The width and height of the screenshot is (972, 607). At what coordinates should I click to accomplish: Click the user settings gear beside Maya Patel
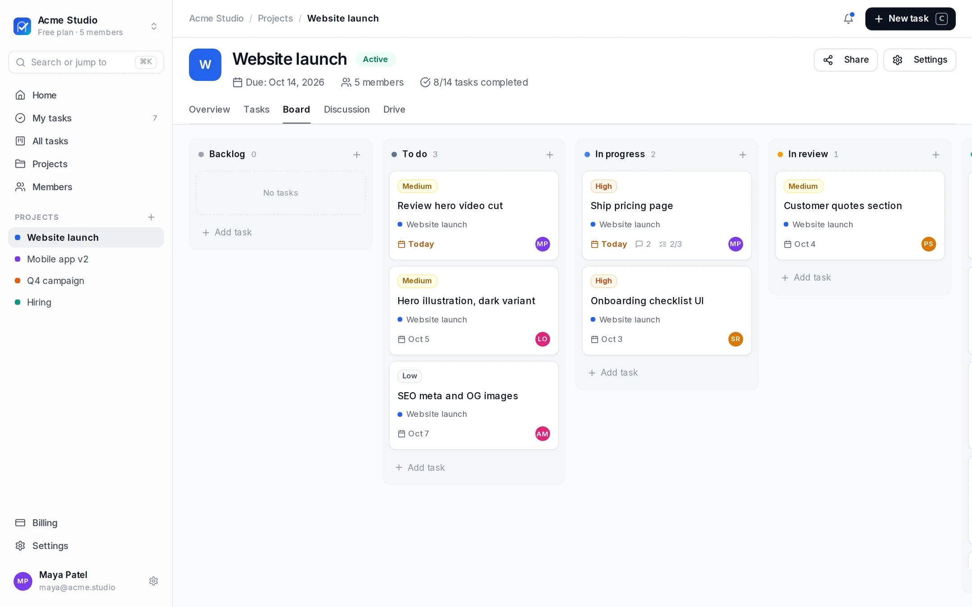coord(153,581)
